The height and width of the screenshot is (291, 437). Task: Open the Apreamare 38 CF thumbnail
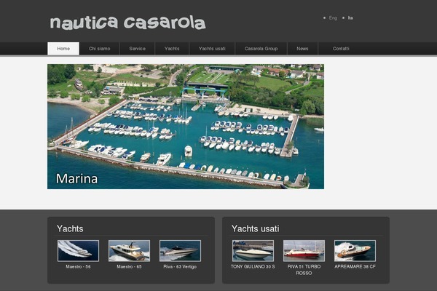[x=355, y=250]
